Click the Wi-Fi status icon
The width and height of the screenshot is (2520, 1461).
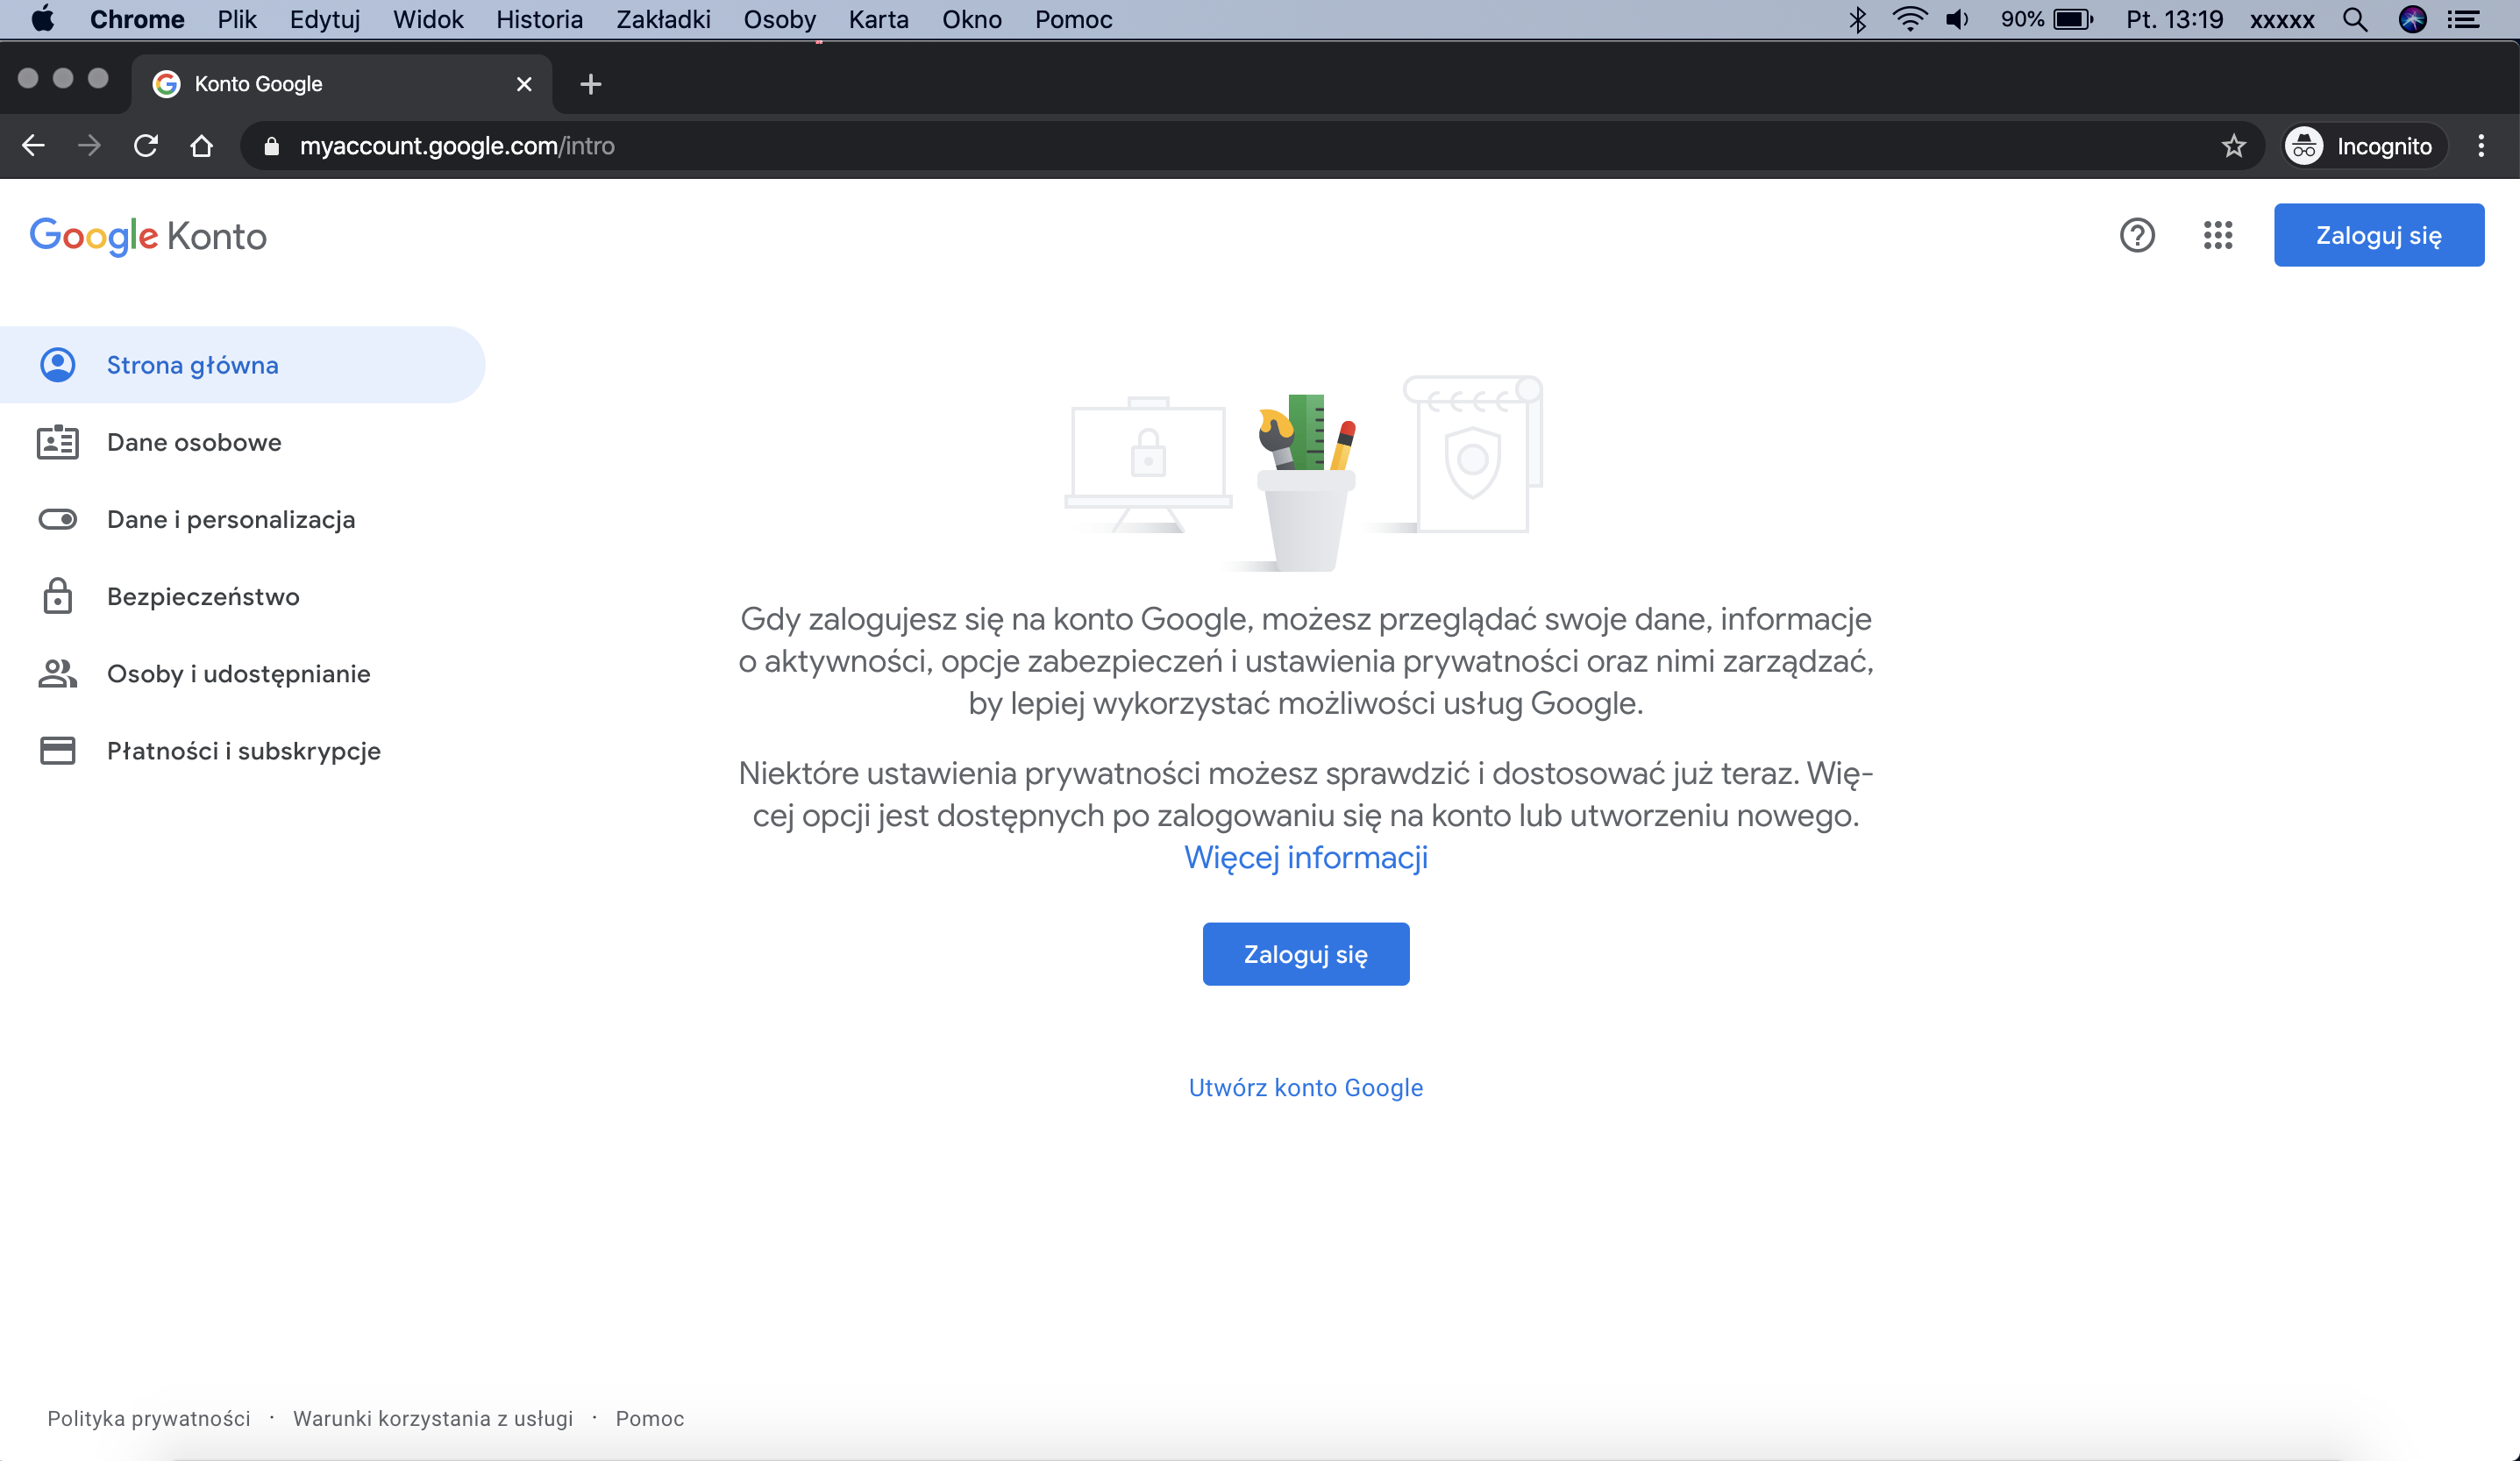coord(1910,19)
